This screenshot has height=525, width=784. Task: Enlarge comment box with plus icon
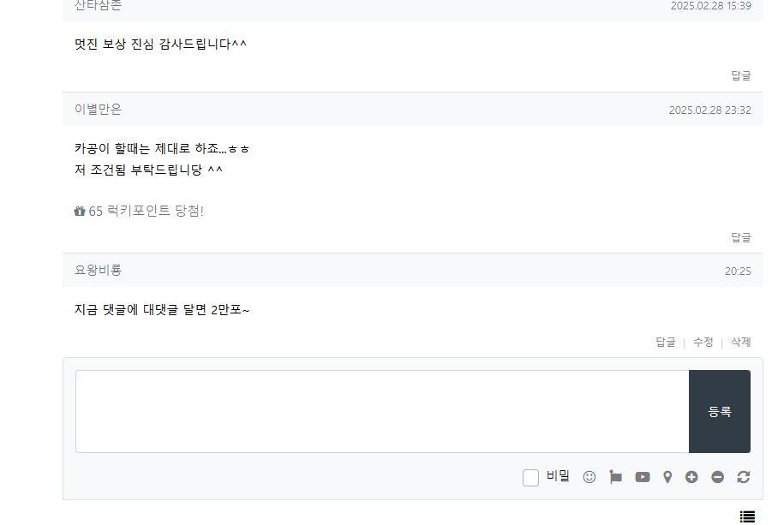point(691,477)
